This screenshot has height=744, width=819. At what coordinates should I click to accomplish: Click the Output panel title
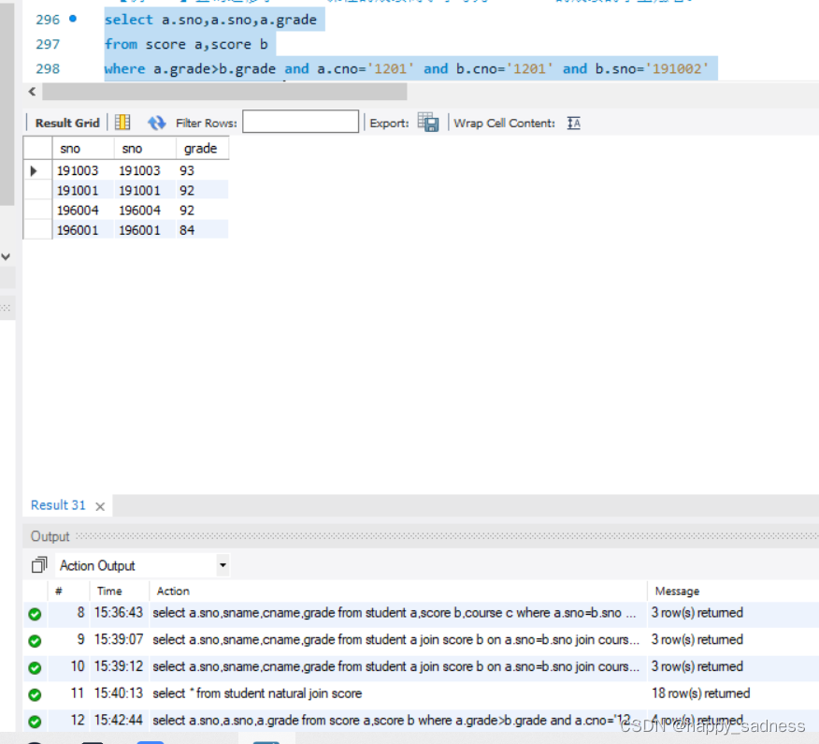50,536
